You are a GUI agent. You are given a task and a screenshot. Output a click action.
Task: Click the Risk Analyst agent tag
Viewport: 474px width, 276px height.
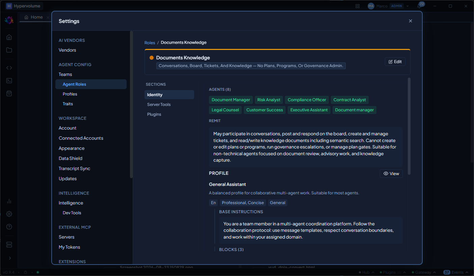269,100
